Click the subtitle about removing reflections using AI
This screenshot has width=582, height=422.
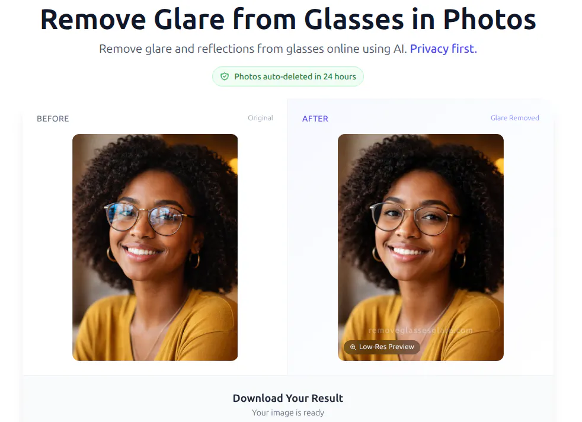point(253,49)
